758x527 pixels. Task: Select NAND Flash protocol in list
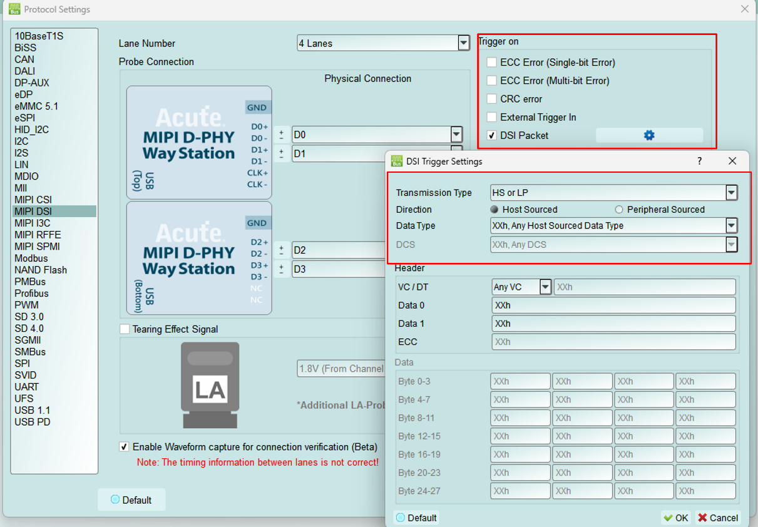41,270
